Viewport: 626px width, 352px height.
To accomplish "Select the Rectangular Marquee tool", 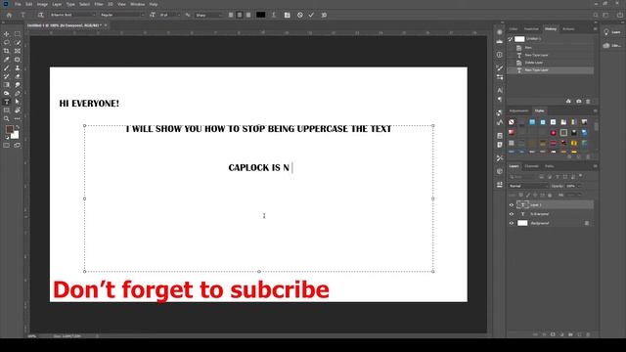I will 18,34.
